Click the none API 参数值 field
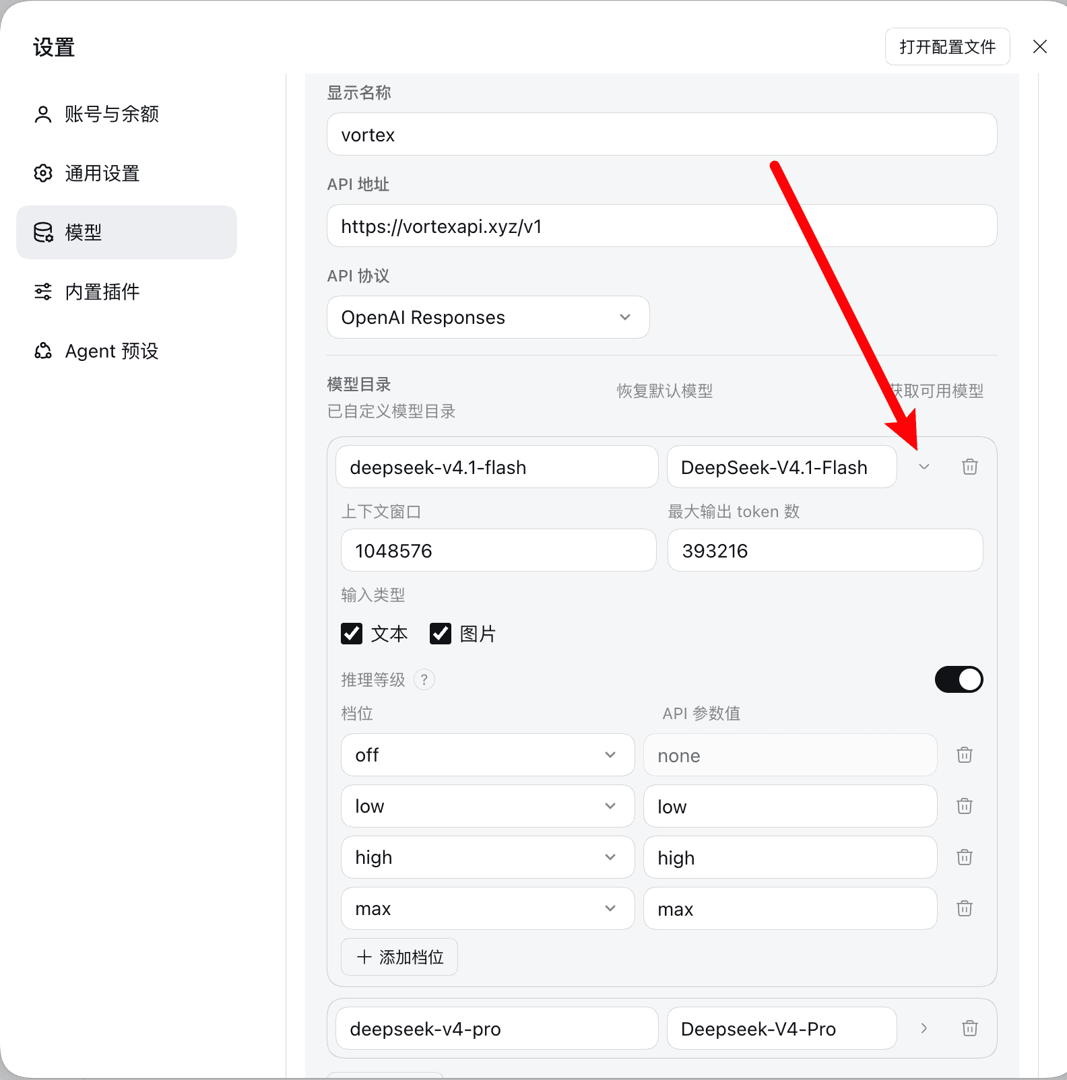Screen dimensions: 1067x1080 pos(790,755)
